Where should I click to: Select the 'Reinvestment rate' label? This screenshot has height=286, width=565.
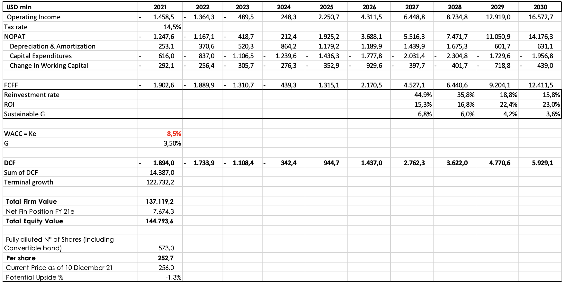[32, 95]
